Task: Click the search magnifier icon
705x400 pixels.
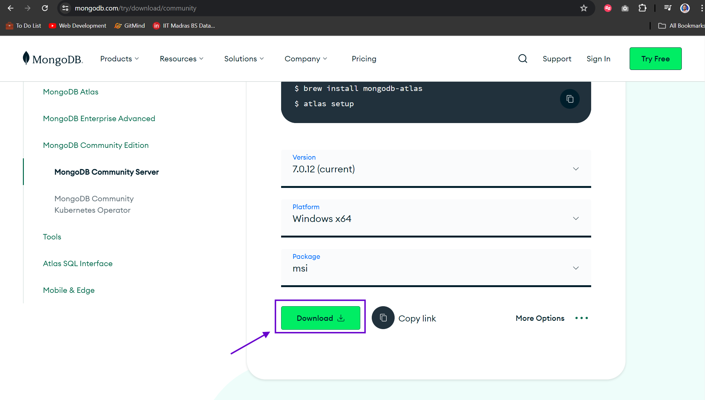Action: pyautogui.click(x=522, y=59)
